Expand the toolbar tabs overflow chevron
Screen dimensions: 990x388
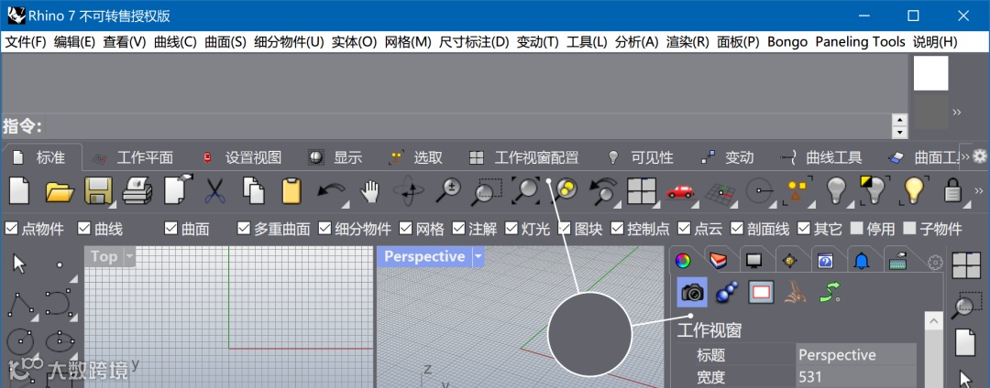pos(964,156)
